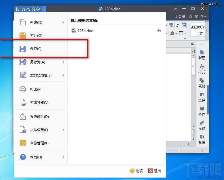Click the blue floppy disk save icon
The height and width of the screenshot is (180, 224).
[x=22, y=49]
